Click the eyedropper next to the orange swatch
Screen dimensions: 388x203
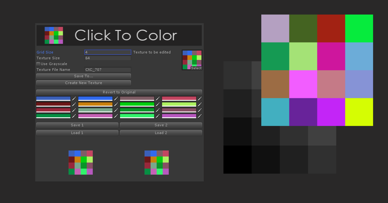[x=116, y=104]
